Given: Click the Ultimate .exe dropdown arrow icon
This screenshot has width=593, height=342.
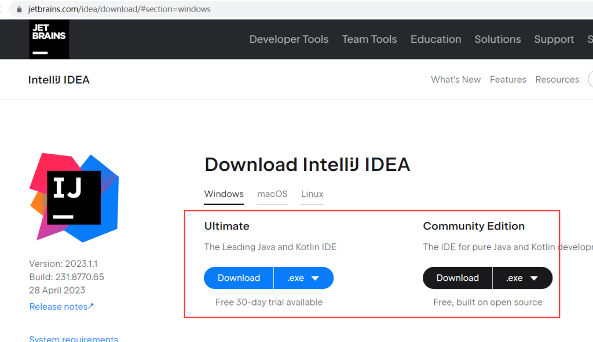Looking at the screenshot, I should (317, 278).
